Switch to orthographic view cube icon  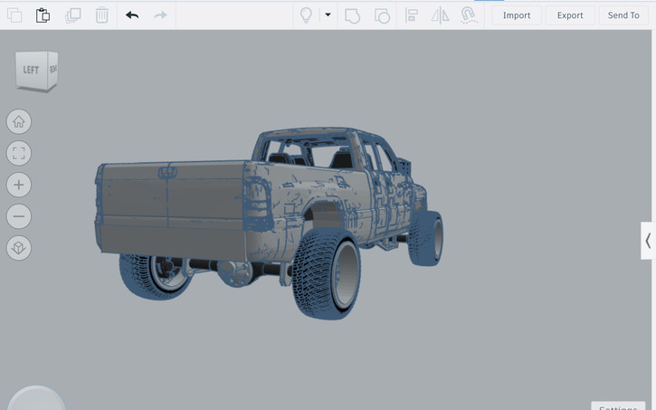[19, 248]
